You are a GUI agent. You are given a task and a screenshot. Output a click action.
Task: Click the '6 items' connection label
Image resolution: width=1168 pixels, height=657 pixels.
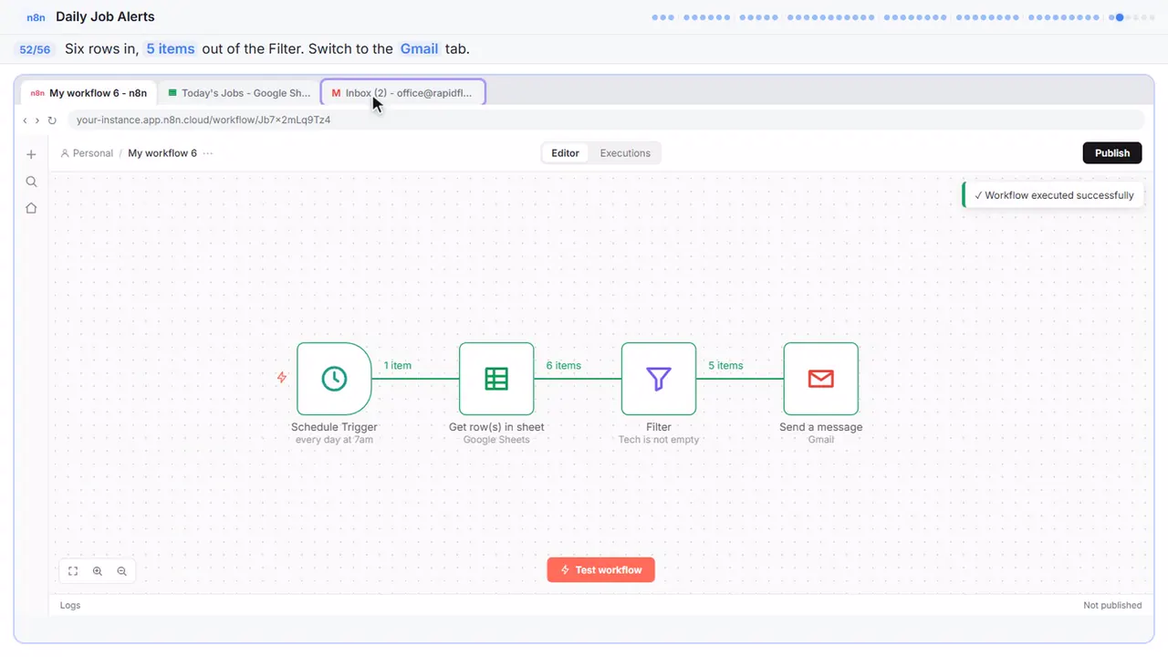pos(564,366)
